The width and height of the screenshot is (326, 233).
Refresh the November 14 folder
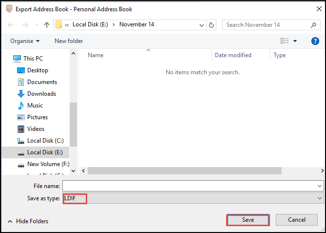[211, 25]
